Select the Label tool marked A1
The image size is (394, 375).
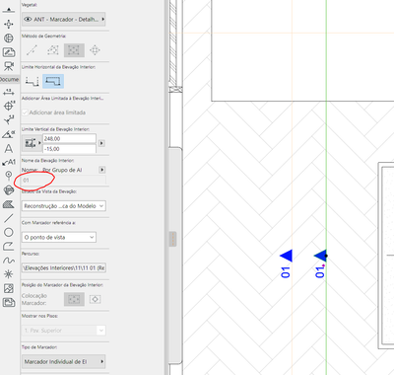click(9, 162)
